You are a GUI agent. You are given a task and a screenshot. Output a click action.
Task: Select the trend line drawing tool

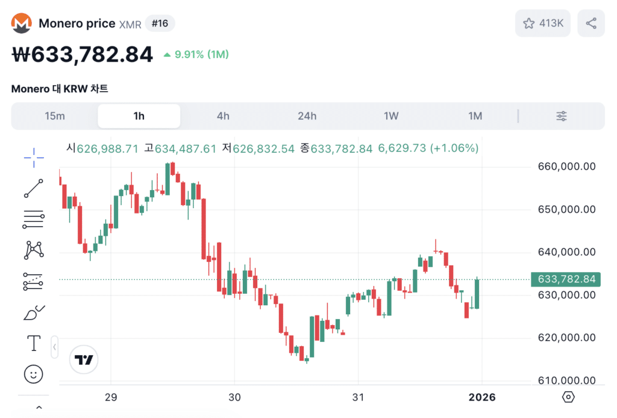pos(34,188)
